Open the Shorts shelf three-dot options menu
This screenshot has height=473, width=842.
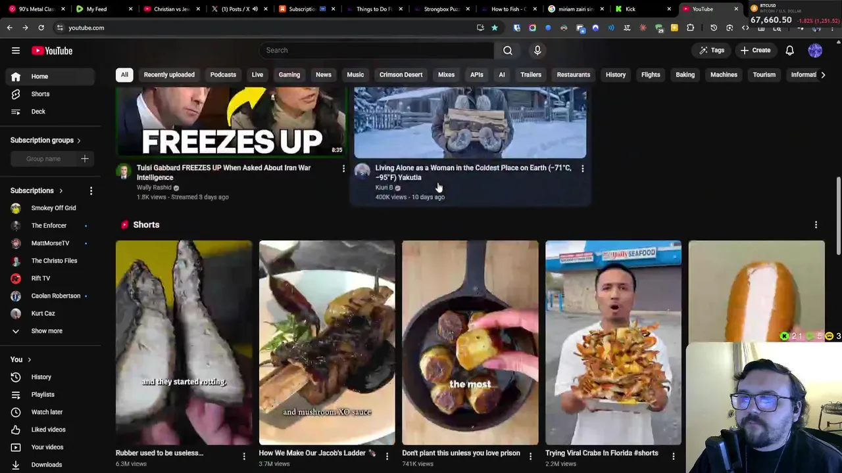click(816, 225)
